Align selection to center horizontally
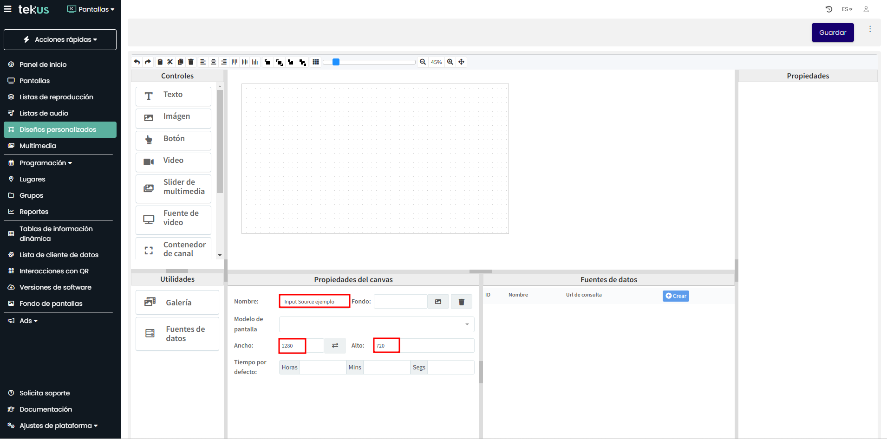 click(214, 62)
